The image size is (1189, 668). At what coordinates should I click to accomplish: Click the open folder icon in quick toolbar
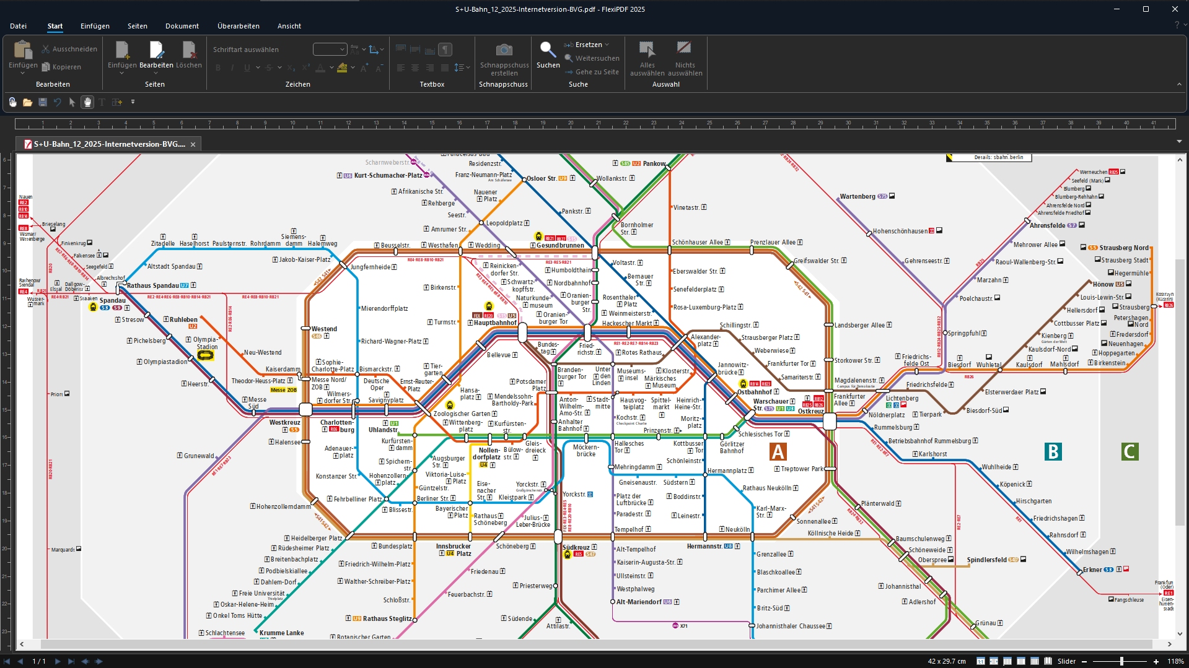pos(27,102)
